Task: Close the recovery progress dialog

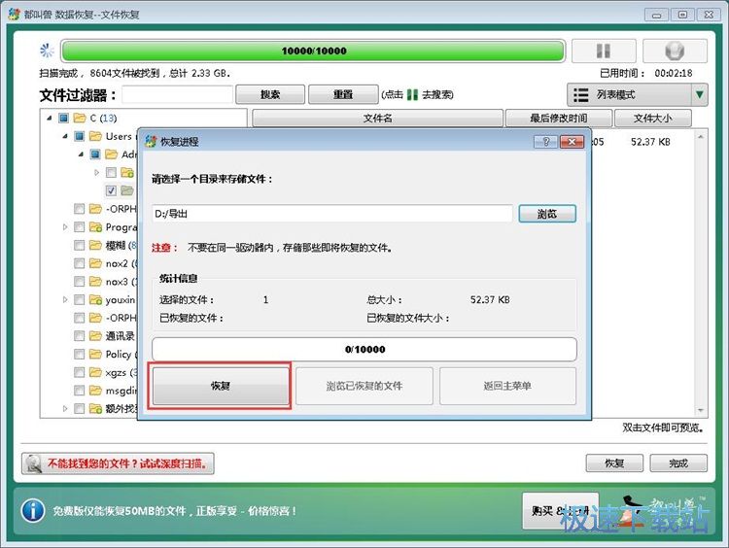Action: pyautogui.click(x=573, y=141)
